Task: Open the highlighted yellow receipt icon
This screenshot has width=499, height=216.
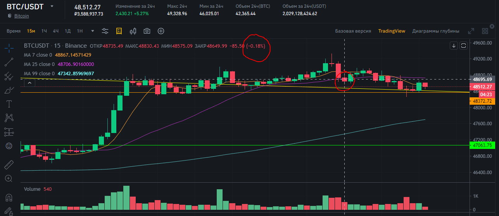Action: tap(119, 31)
